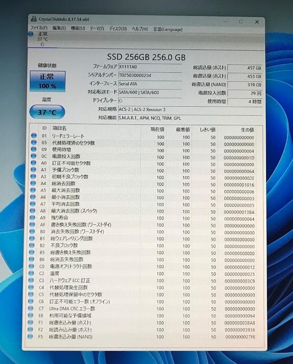Click the ACS-2 Revision 3 standard field

190,109
